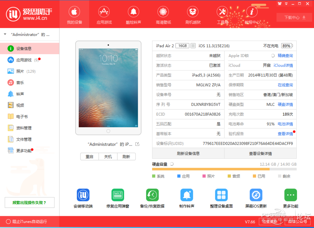
Task: Open 更多功能 in the sidebar
Action: tap(30, 151)
